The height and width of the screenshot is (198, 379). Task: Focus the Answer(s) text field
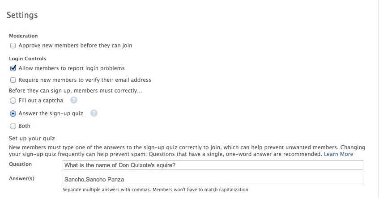click(213, 179)
